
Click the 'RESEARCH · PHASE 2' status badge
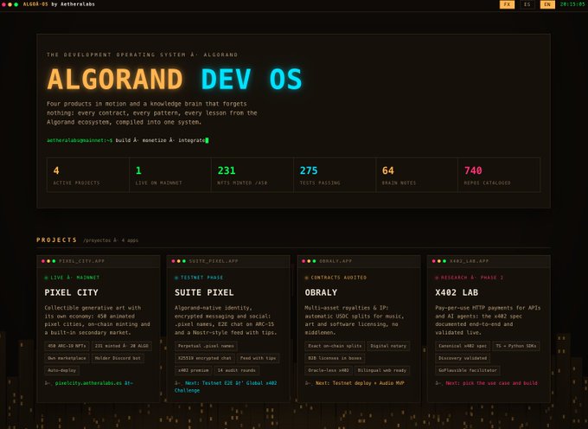(x=470, y=278)
